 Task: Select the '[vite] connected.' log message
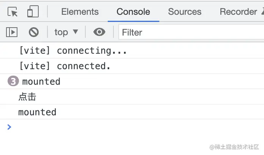[x=132, y=66]
